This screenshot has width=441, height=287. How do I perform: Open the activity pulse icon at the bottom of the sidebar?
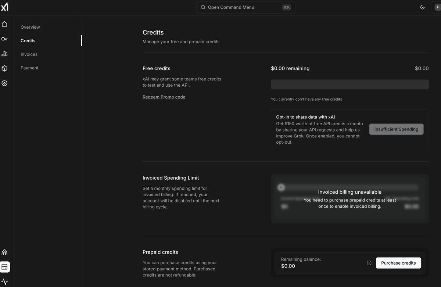coord(4,282)
